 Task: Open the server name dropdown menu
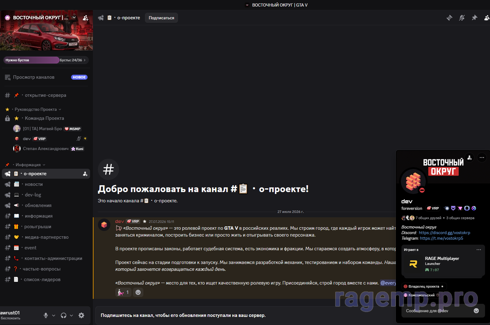pyautogui.click(x=74, y=17)
